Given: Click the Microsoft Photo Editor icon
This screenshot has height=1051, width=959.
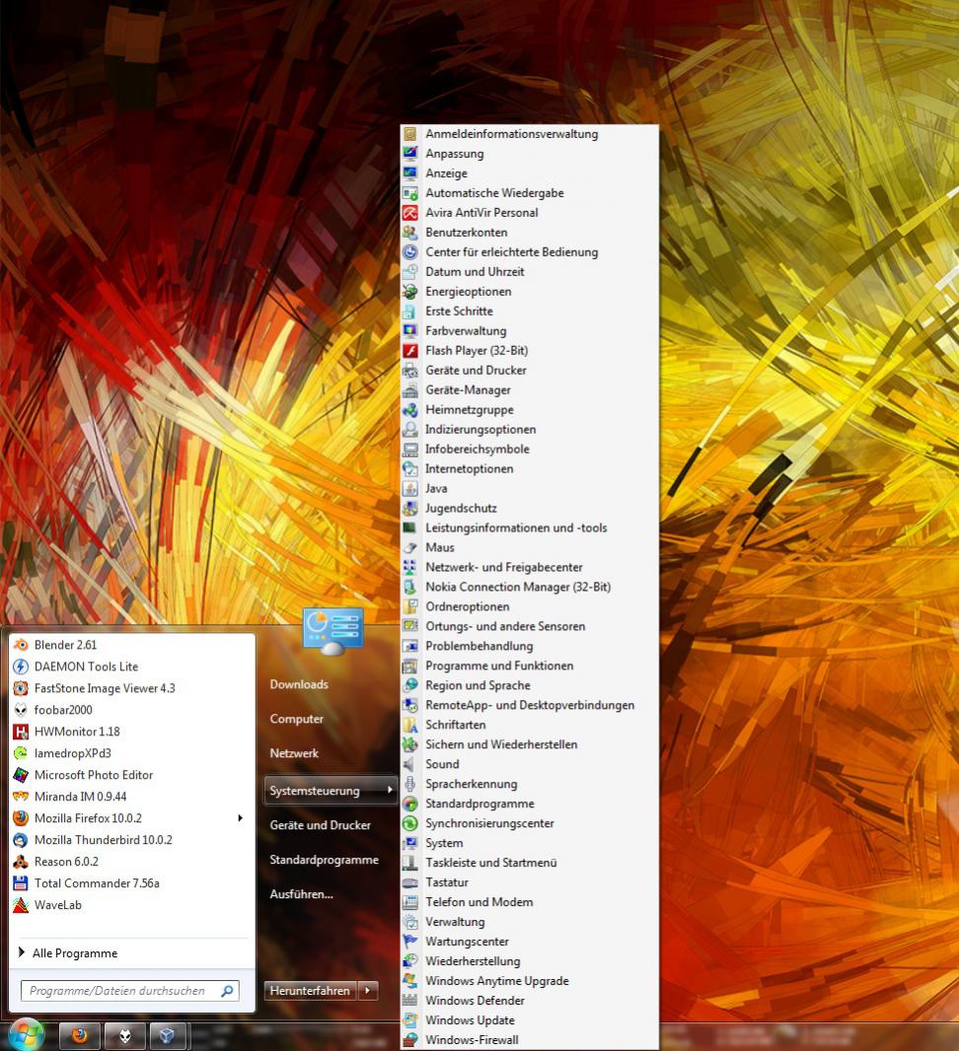Looking at the screenshot, I should (21, 775).
